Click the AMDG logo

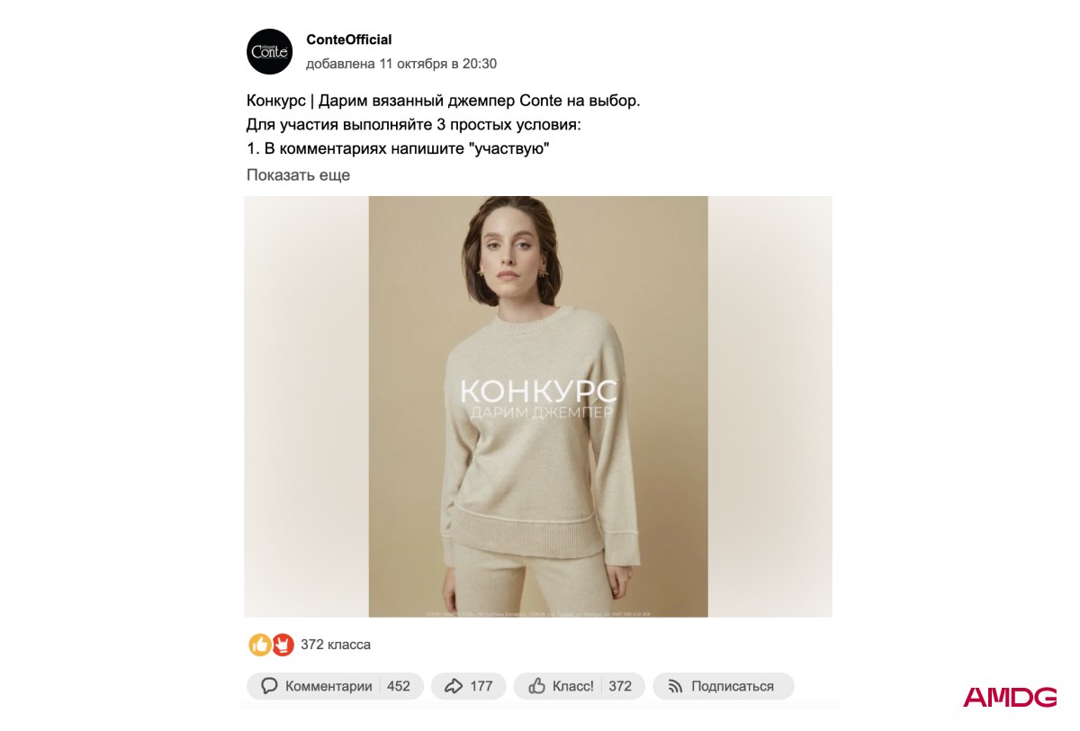[x=1010, y=697]
